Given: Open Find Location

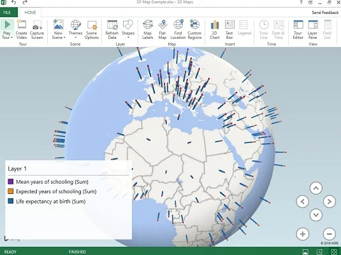Looking at the screenshot, I should point(178,30).
